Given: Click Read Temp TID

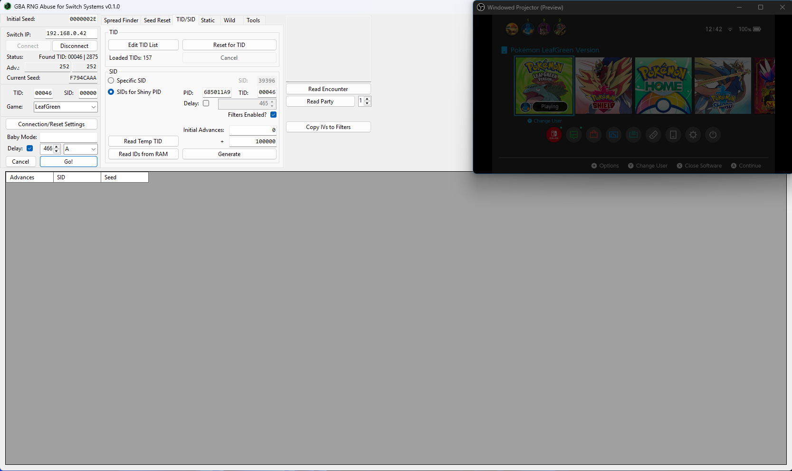Looking at the screenshot, I should tap(143, 141).
